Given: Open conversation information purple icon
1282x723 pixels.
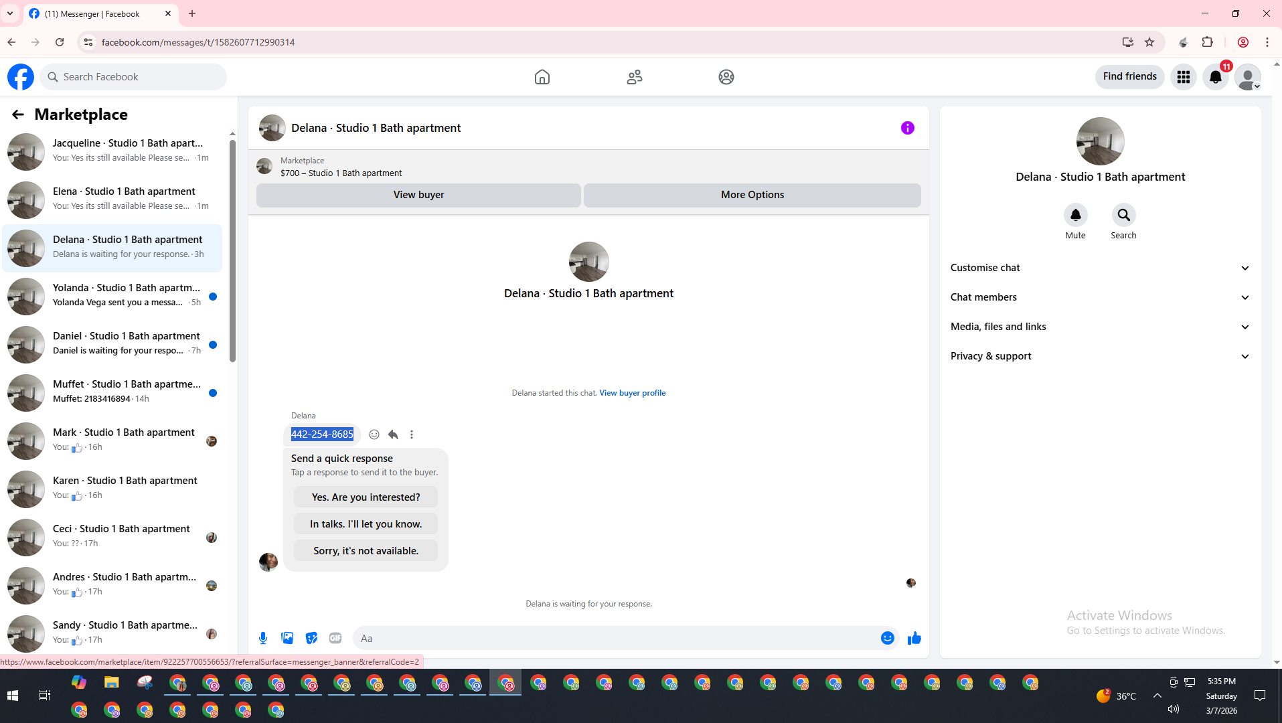Looking at the screenshot, I should (x=908, y=128).
